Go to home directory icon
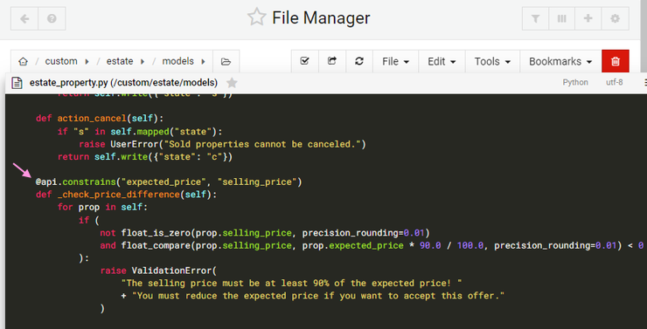This screenshot has height=329, width=647. 23,61
